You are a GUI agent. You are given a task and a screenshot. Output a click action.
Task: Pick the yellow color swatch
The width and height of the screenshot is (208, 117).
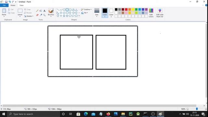coord(133,9)
